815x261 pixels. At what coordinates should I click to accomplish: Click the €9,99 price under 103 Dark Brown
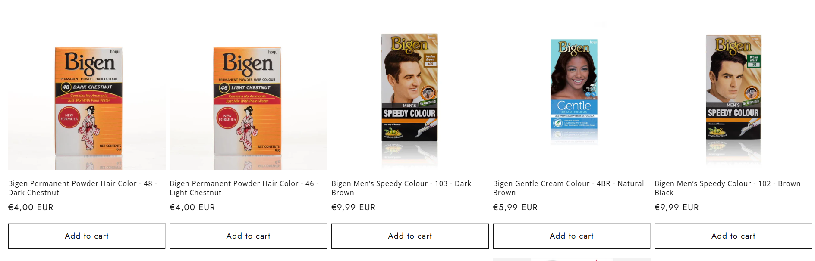tap(353, 208)
